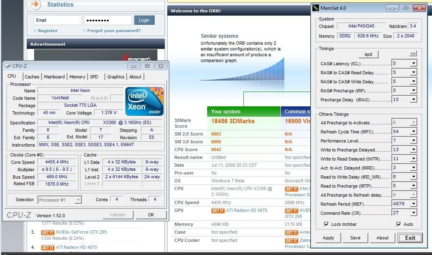The image size is (432, 255).
Task: Open RAS# Precharge (tRP) dropdown
Action: pos(413,91)
